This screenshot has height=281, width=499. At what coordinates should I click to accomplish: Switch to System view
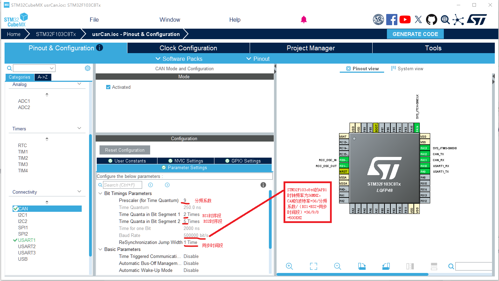point(407,69)
